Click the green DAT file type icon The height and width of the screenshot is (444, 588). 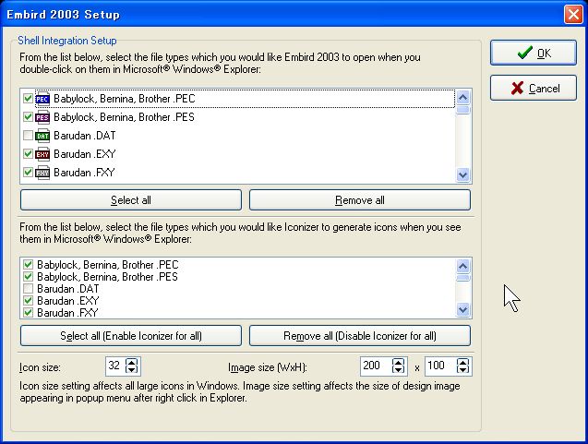pos(42,136)
